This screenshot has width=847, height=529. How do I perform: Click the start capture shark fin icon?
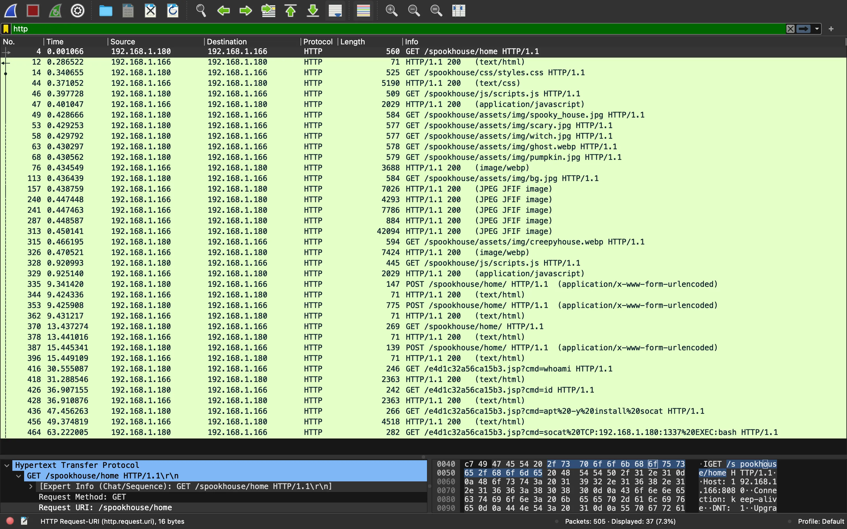[x=11, y=11]
